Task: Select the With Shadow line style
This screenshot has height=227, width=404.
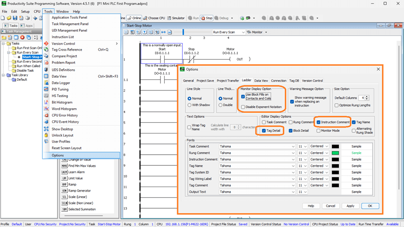Action: pos(189,105)
